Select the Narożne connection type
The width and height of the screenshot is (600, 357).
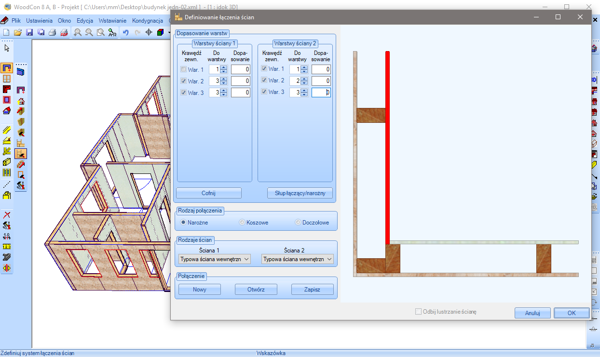183,223
